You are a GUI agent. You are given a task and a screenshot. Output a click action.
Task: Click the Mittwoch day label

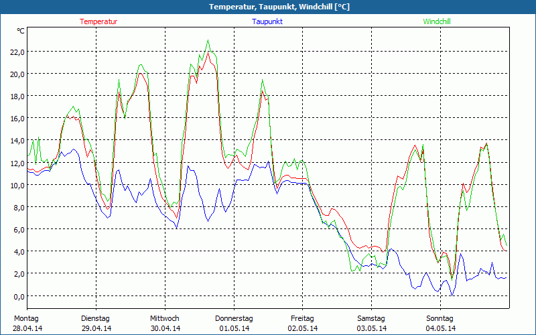click(x=165, y=319)
